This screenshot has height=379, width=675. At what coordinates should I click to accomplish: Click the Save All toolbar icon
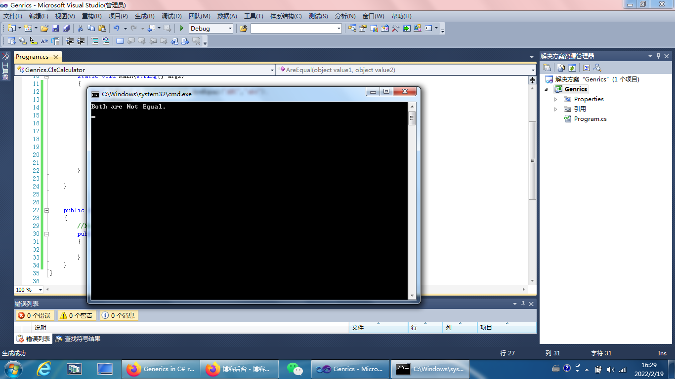[66, 28]
